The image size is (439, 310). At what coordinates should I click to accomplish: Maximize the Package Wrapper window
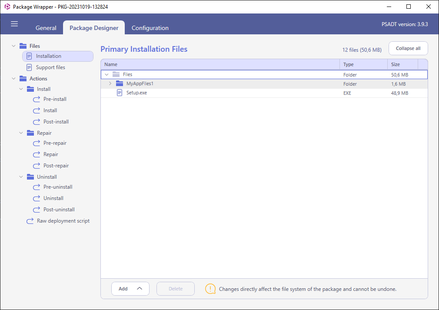pos(409,7)
